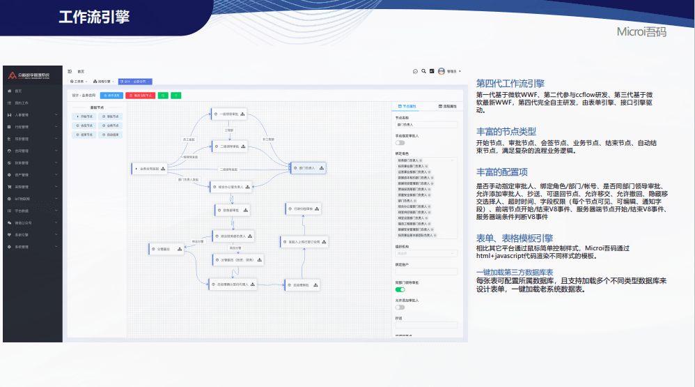695x387 pixels.
Task: Enable the 允许添加审批人 switch
Action: click(x=400, y=308)
